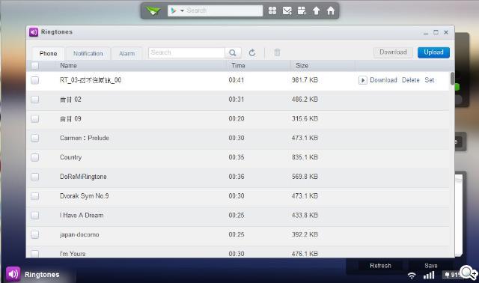The width and height of the screenshot is (479, 283).
Task: Click the 00:31 time of 曲目 02
Action: (237, 100)
